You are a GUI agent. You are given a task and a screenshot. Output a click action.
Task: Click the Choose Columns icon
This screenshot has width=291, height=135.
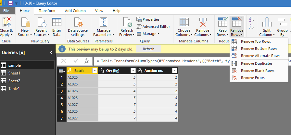point(184,22)
